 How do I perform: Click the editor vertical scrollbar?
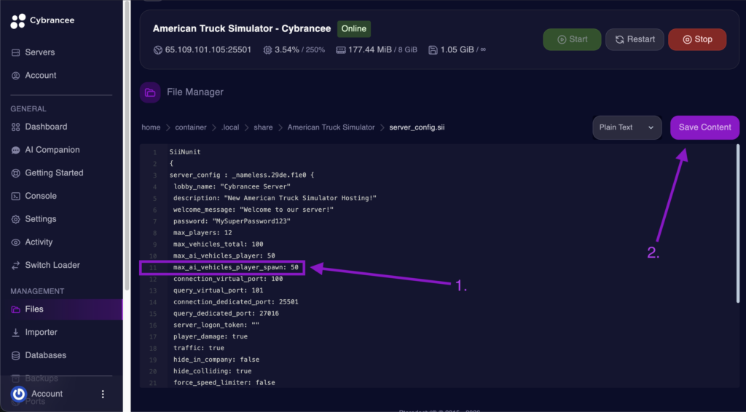pos(738,223)
